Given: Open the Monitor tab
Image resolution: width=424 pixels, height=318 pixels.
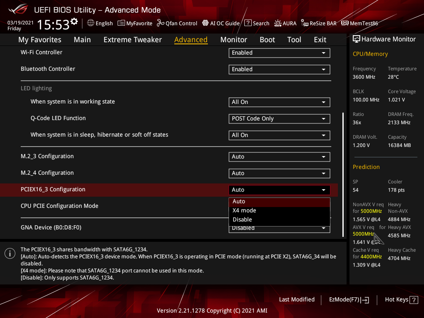Looking at the screenshot, I should (234, 40).
